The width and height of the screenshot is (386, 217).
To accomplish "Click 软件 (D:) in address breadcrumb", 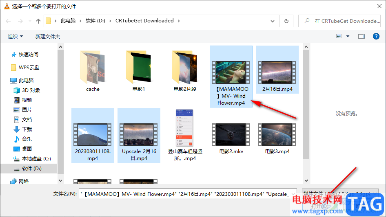I will pos(95,21).
